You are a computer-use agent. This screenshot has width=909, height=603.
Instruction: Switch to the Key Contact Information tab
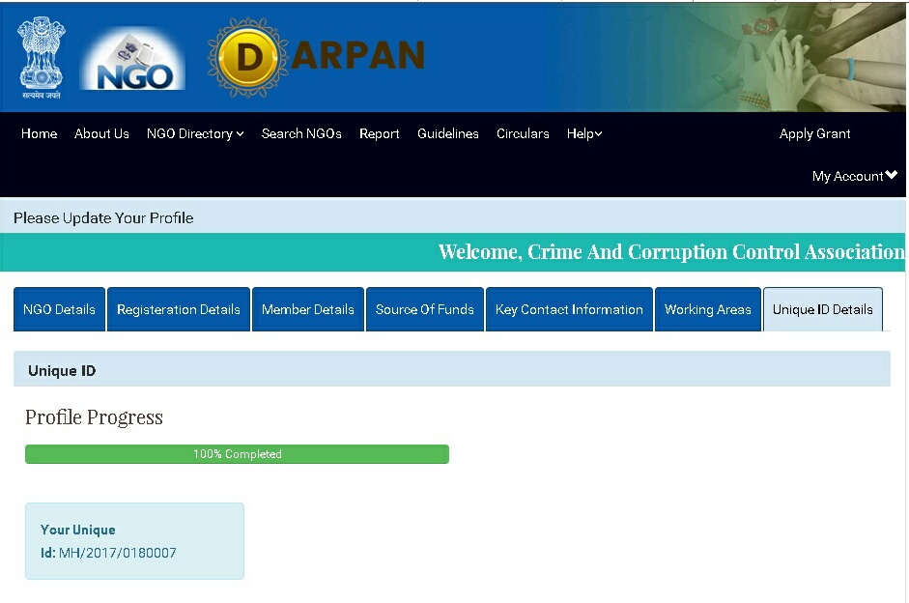(569, 309)
